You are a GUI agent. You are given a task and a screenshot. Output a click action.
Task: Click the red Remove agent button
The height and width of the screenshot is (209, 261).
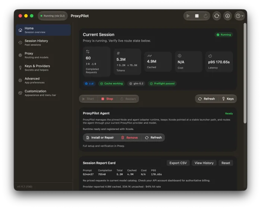click(x=129, y=138)
